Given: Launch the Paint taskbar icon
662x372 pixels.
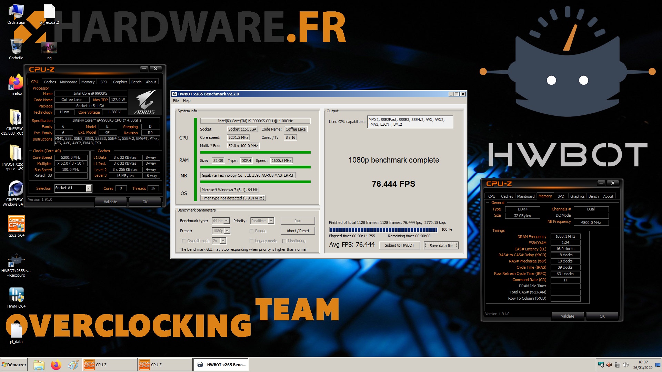Looking at the screenshot, I should tap(73, 365).
